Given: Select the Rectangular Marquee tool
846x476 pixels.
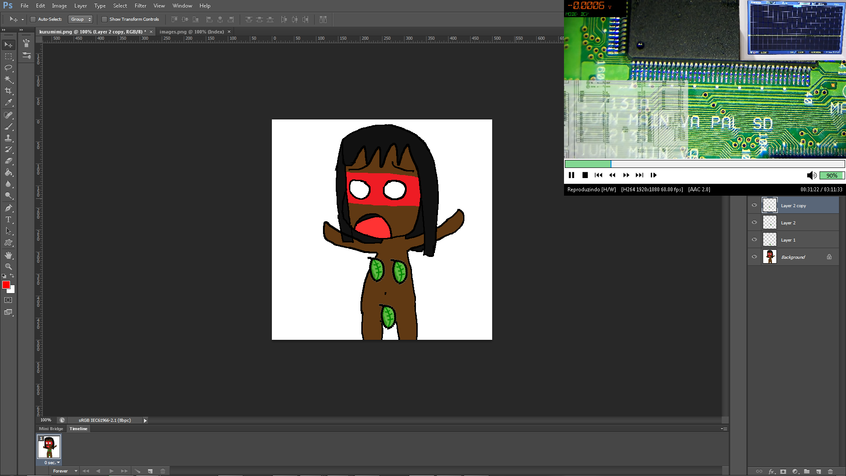Looking at the screenshot, I should tap(8, 56).
